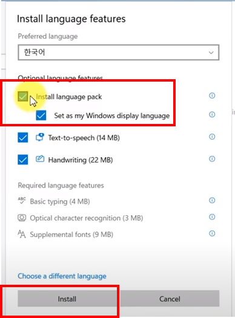Image resolution: width=235 pixels, height=318 pixels.
Task: Click the Text-to-speech speaker icon
Action: point(40,137)
